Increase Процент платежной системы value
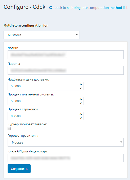 click(81, 99)
